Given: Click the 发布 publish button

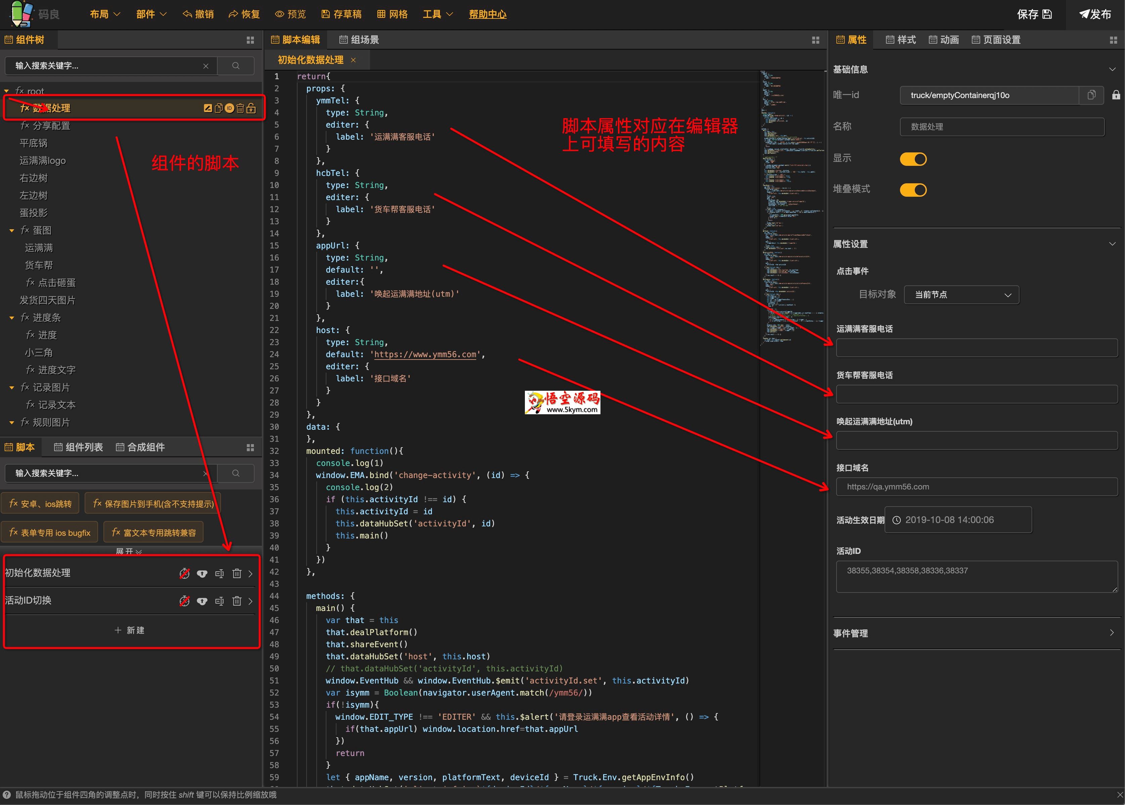Looking at the screenshot, I should tap(1095, 14).
